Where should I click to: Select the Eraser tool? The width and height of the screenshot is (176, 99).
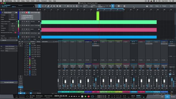(48, 6)
